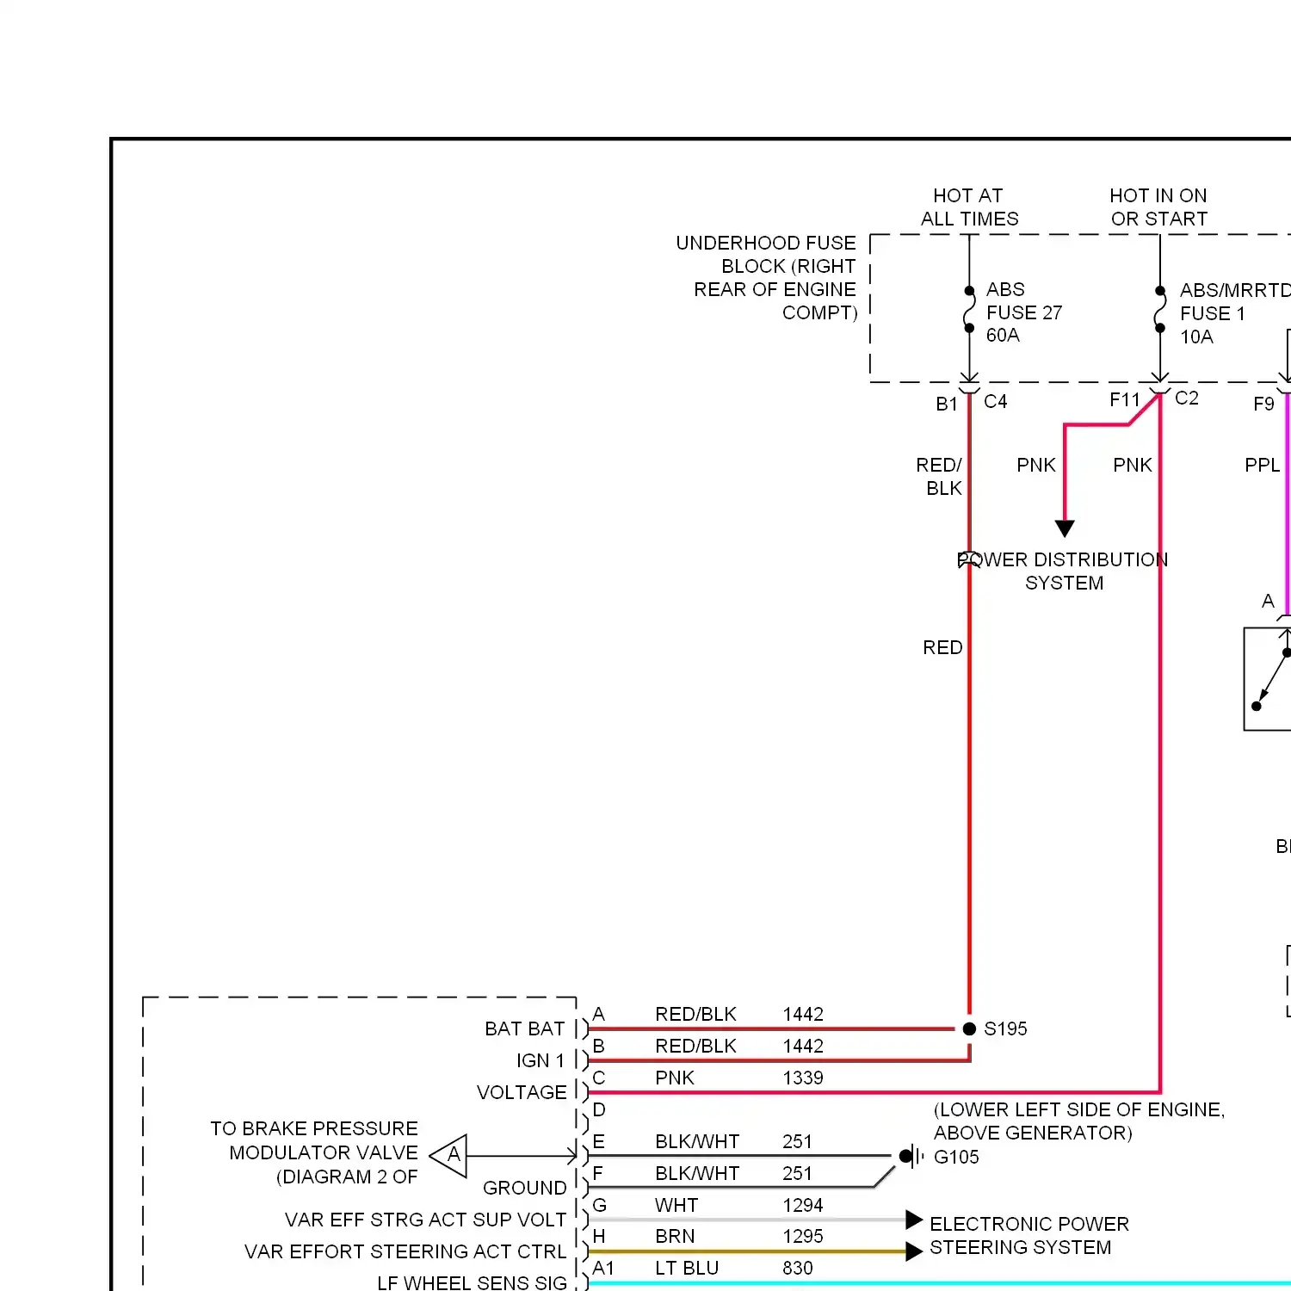The width and height of the screenshot is (1291, 1291).
Task: Click the GROUND terminal label
Action: (525, 1188)
